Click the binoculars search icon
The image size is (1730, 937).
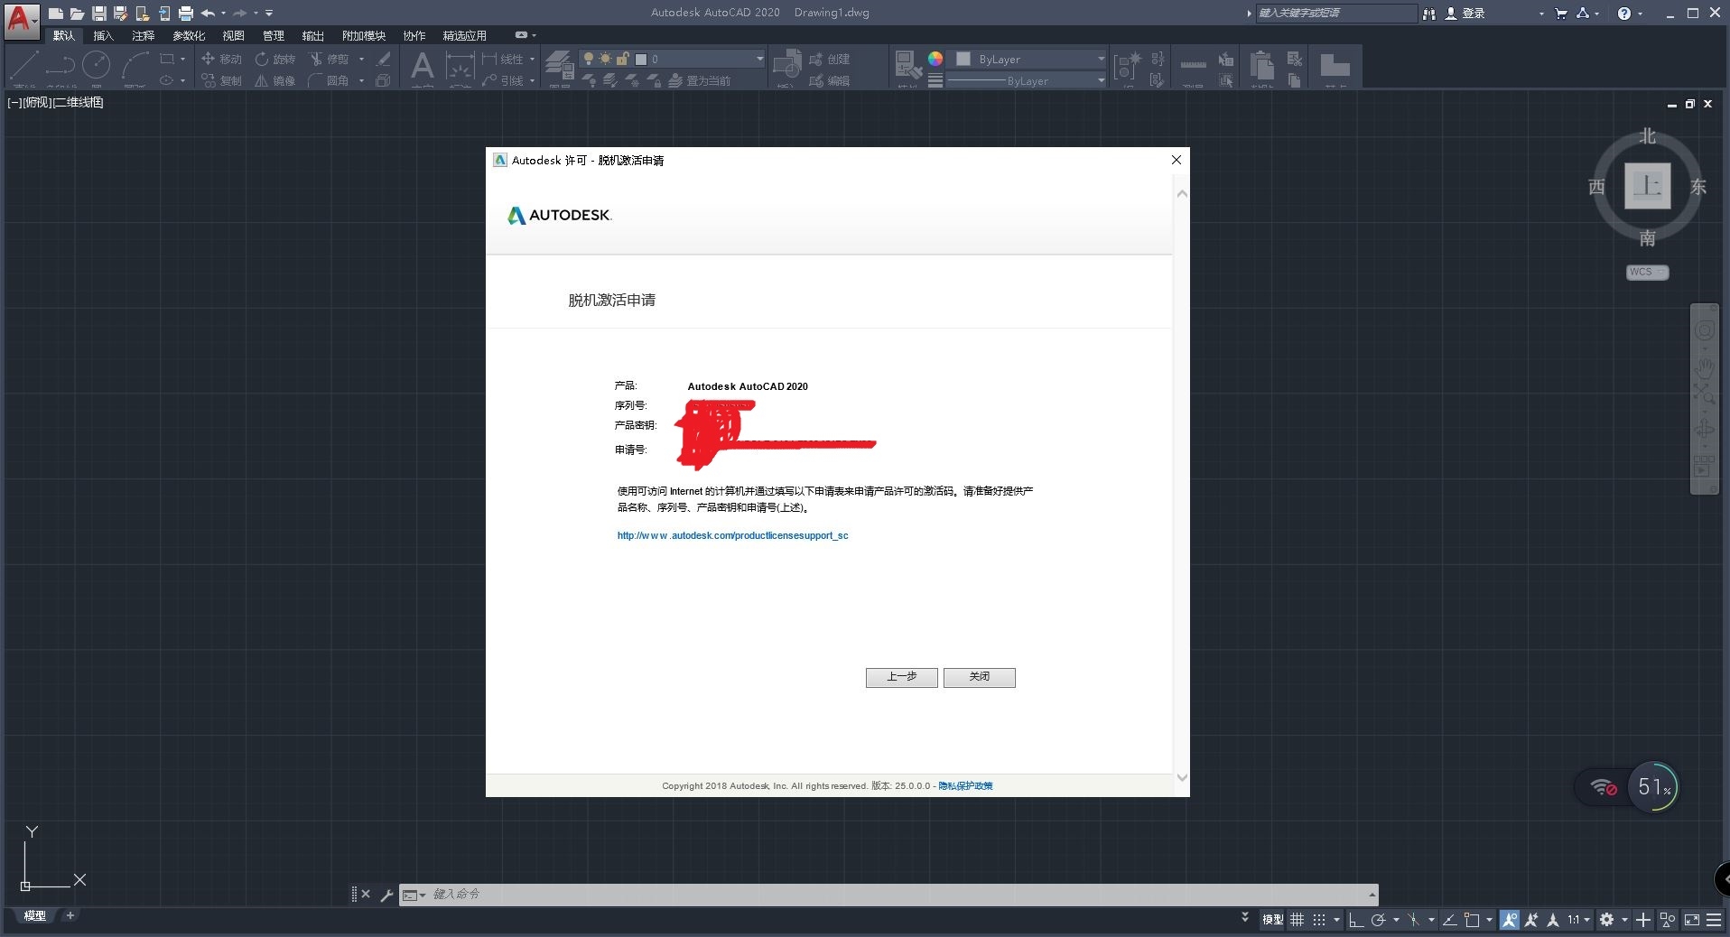[x=1428, y=14]
